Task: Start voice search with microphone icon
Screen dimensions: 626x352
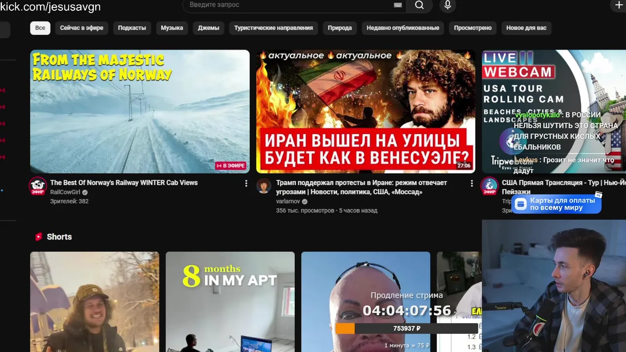Action: [447, 5]
